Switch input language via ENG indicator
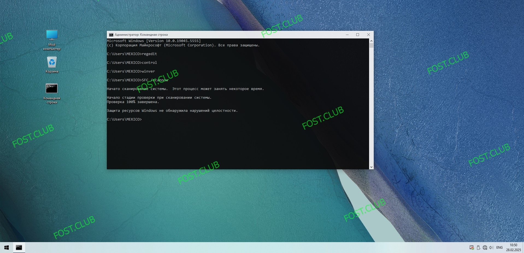Screen dimensions: 524x253 coord(499,248)
